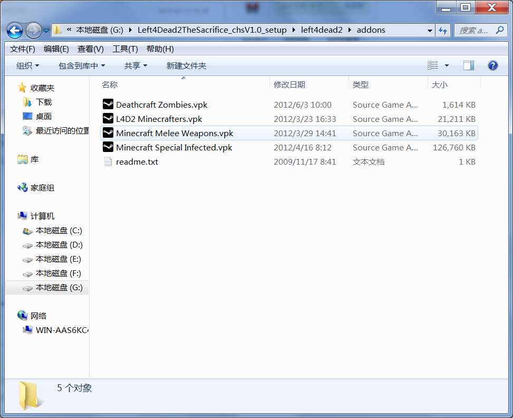Click 收藏夹 star icon
The image size is (513, 418).
tap(22, 88)
